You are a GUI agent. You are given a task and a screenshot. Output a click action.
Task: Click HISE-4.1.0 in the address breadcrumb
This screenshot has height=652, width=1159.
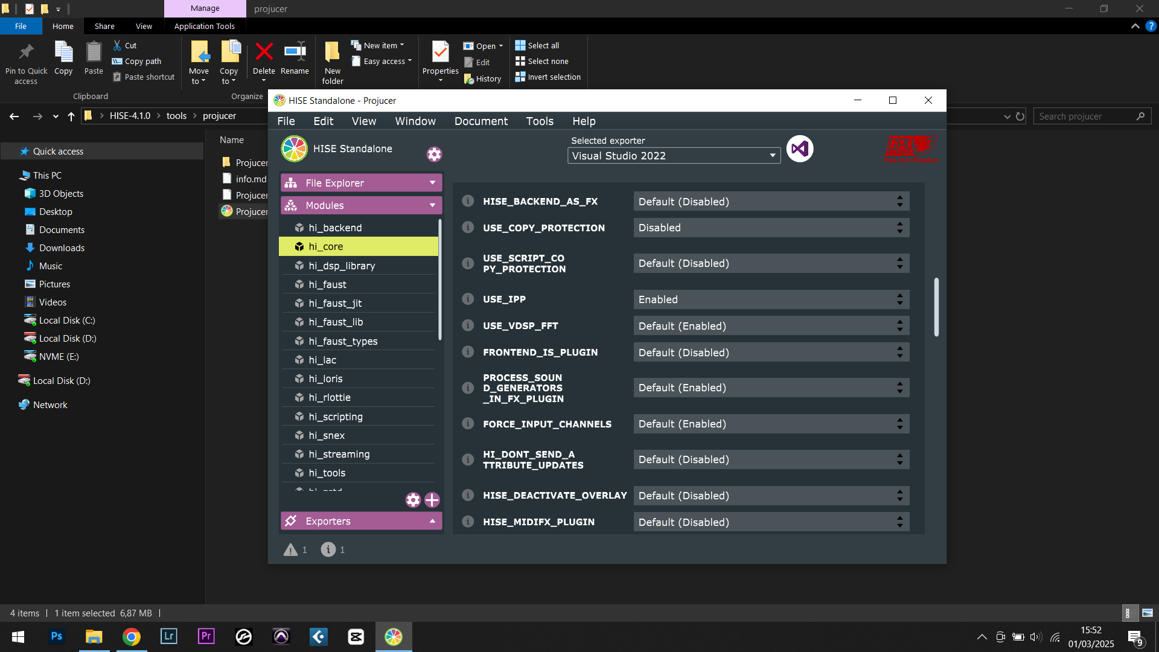click(x=130, y=116)
